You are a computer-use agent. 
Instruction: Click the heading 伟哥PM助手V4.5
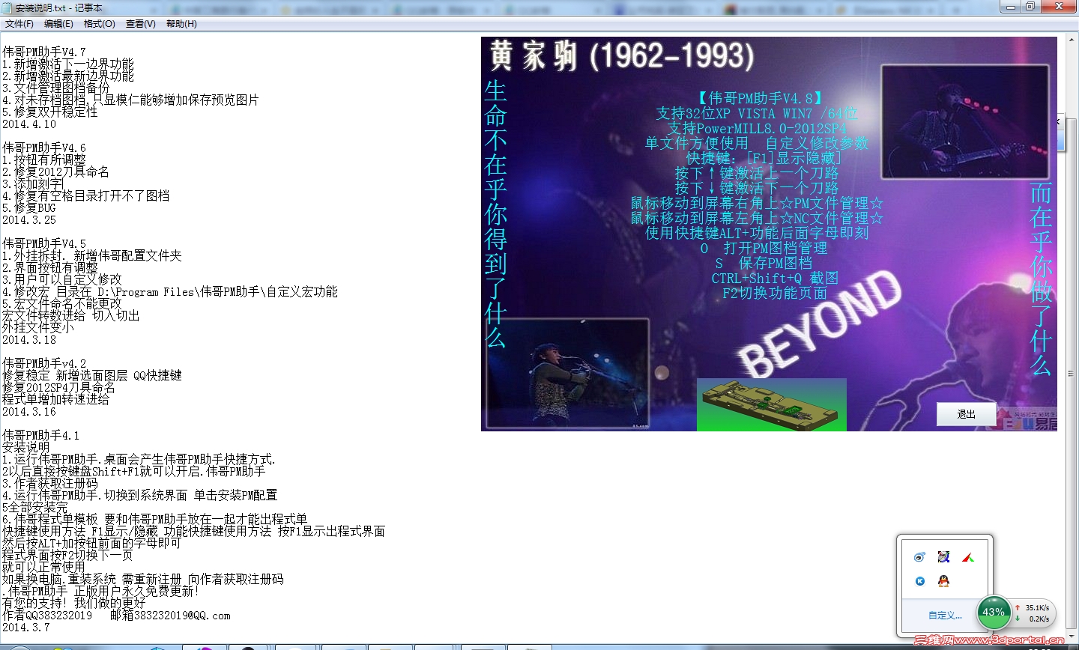coord(44,244)
